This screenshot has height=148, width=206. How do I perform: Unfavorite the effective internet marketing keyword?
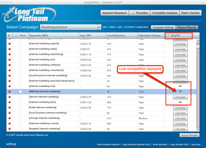21,92
